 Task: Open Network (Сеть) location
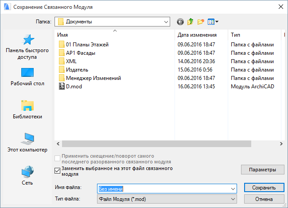tap(27, 175)
